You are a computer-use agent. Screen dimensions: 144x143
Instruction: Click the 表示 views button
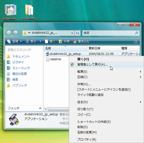[31, 41]
